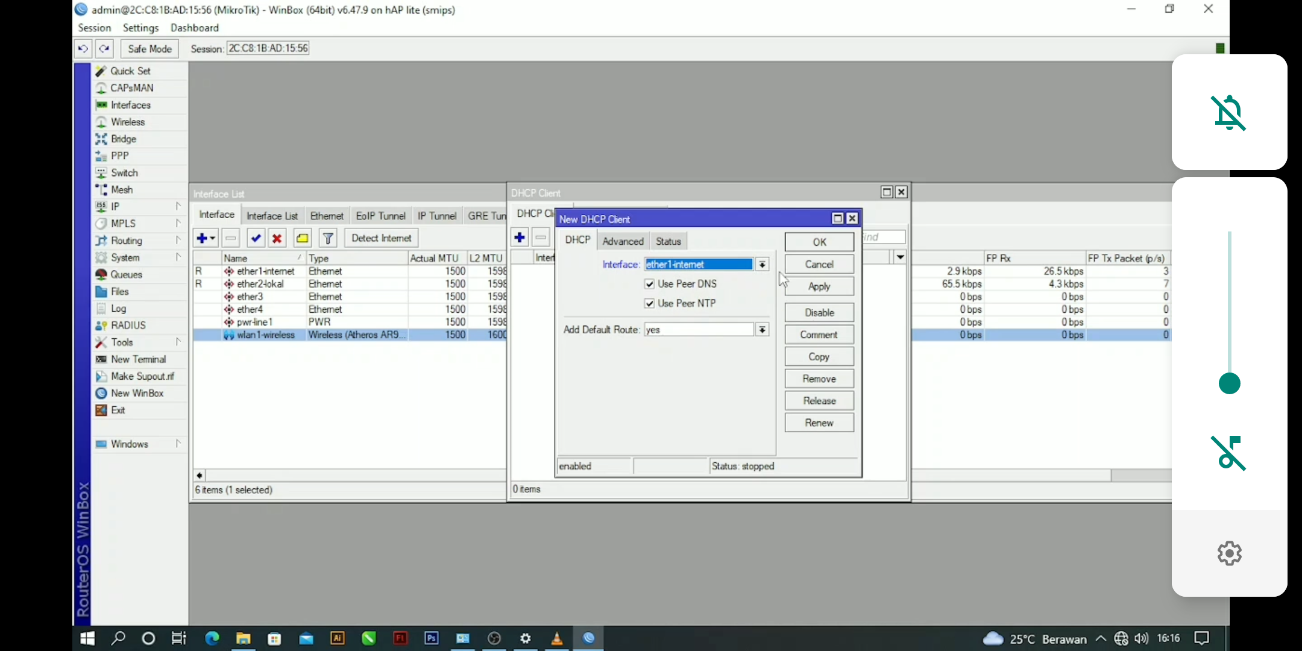Click the Apply button in New DHCP Client
This screenshot has width=1302, height=651.
(819, 286)
